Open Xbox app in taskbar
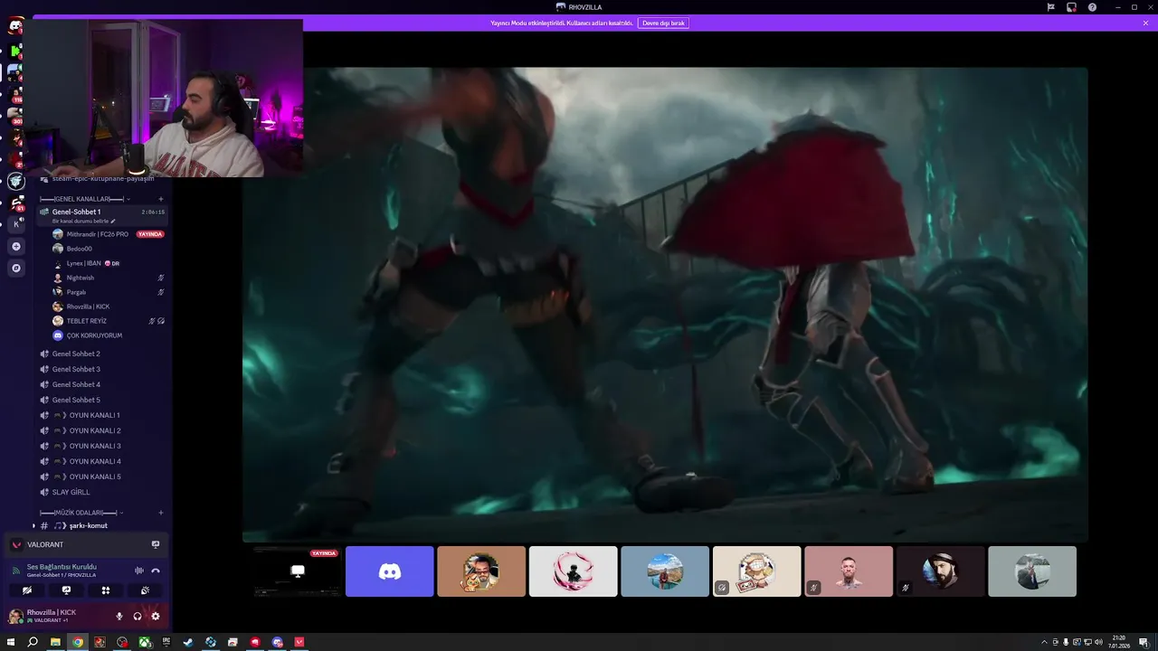The width and height of the screenshot is (1158, 651). click(x=145, y=642)
